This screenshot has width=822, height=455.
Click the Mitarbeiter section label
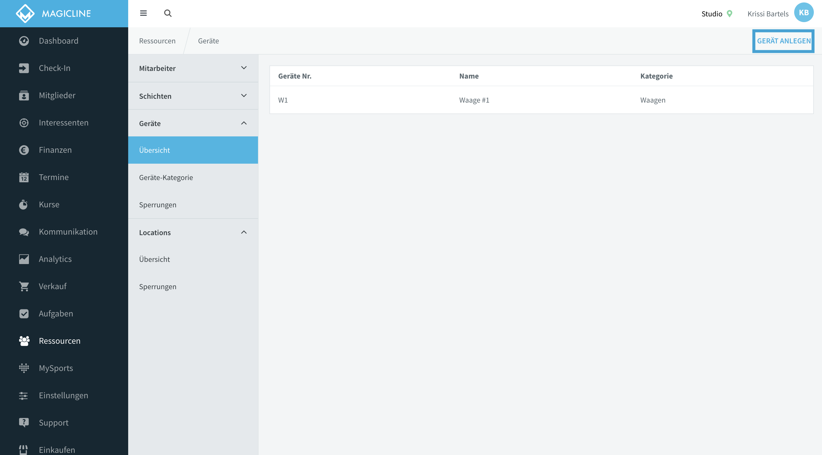157,68
